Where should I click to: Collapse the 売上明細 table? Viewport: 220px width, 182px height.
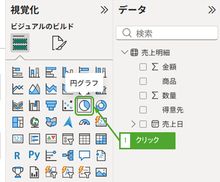(124, 52)
